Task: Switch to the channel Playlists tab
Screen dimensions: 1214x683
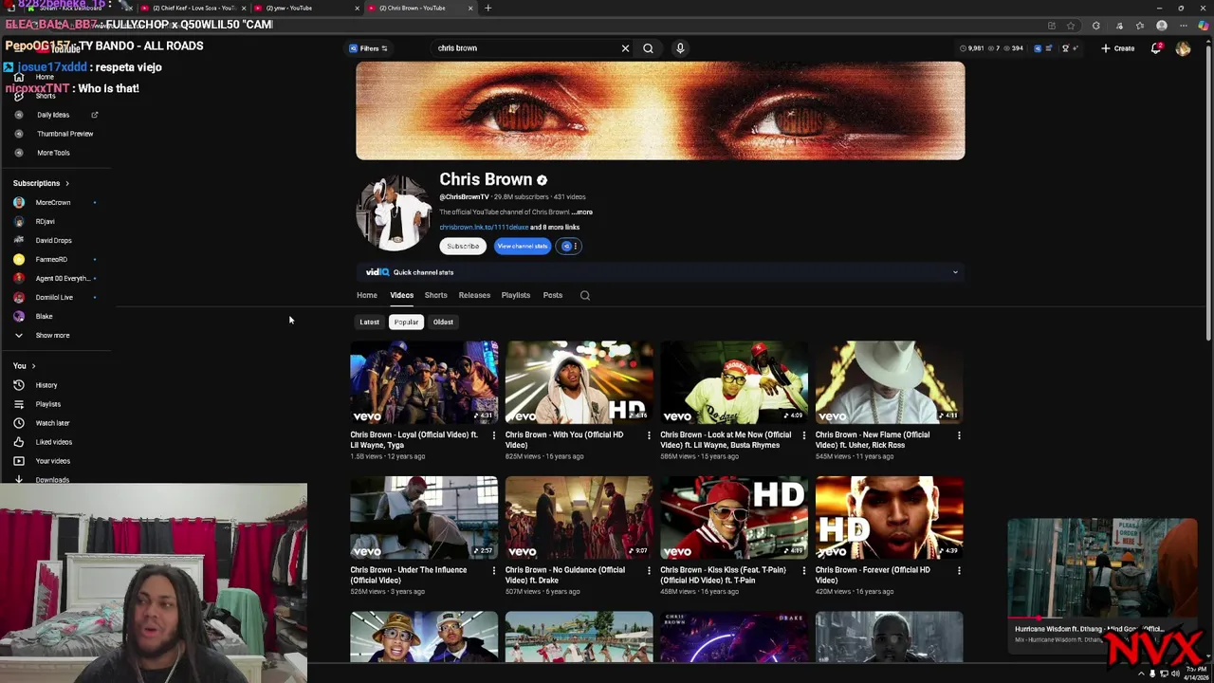Action: (x=516, y=295)
